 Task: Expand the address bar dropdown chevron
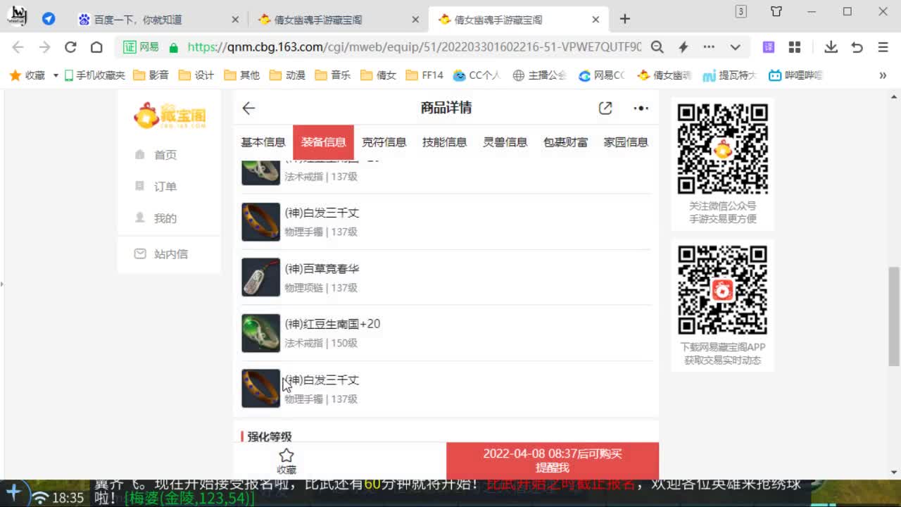click(735, 47)
